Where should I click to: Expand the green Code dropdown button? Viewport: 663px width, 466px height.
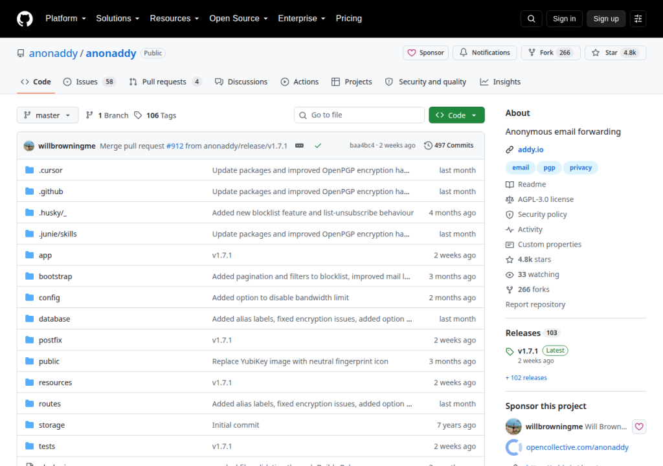tap(456, 115)
